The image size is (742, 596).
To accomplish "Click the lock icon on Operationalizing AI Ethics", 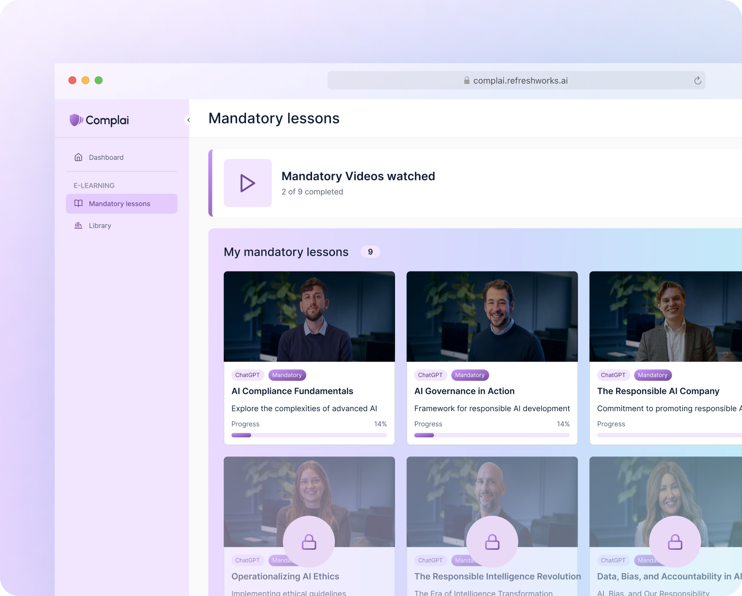I will (x=309, y=542).
